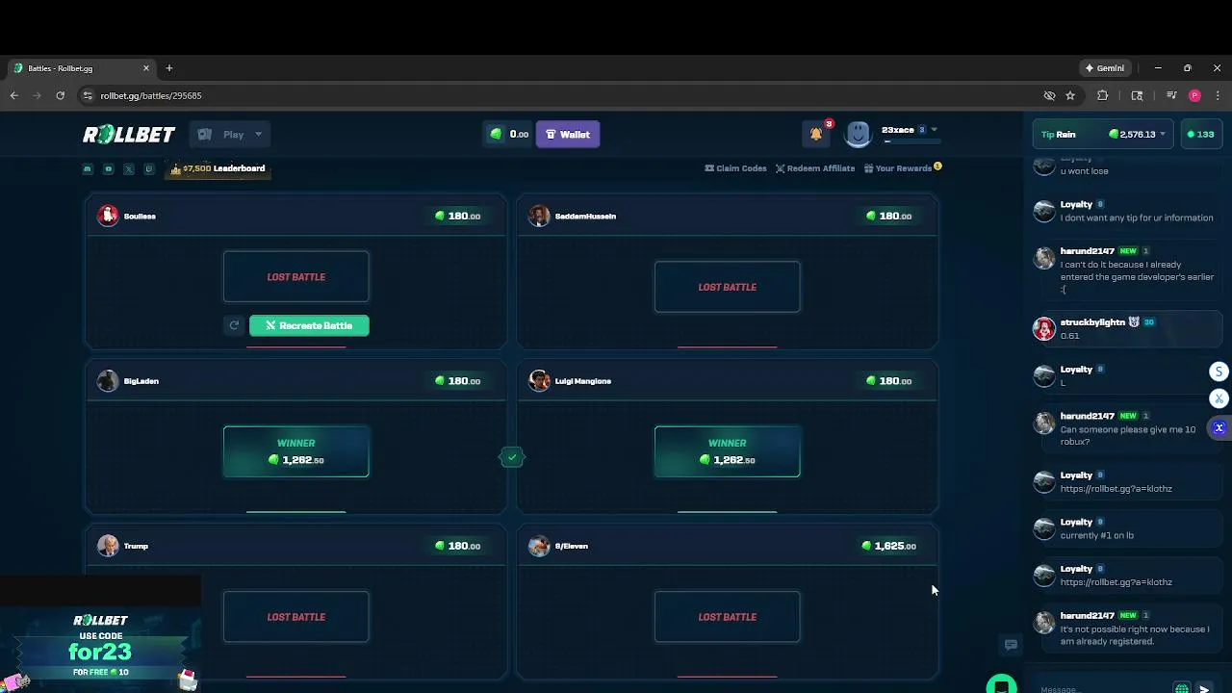Open the $7,500 Leaderboard link
Viewport: 1232px width, 693px height.
tap(218, 168)
